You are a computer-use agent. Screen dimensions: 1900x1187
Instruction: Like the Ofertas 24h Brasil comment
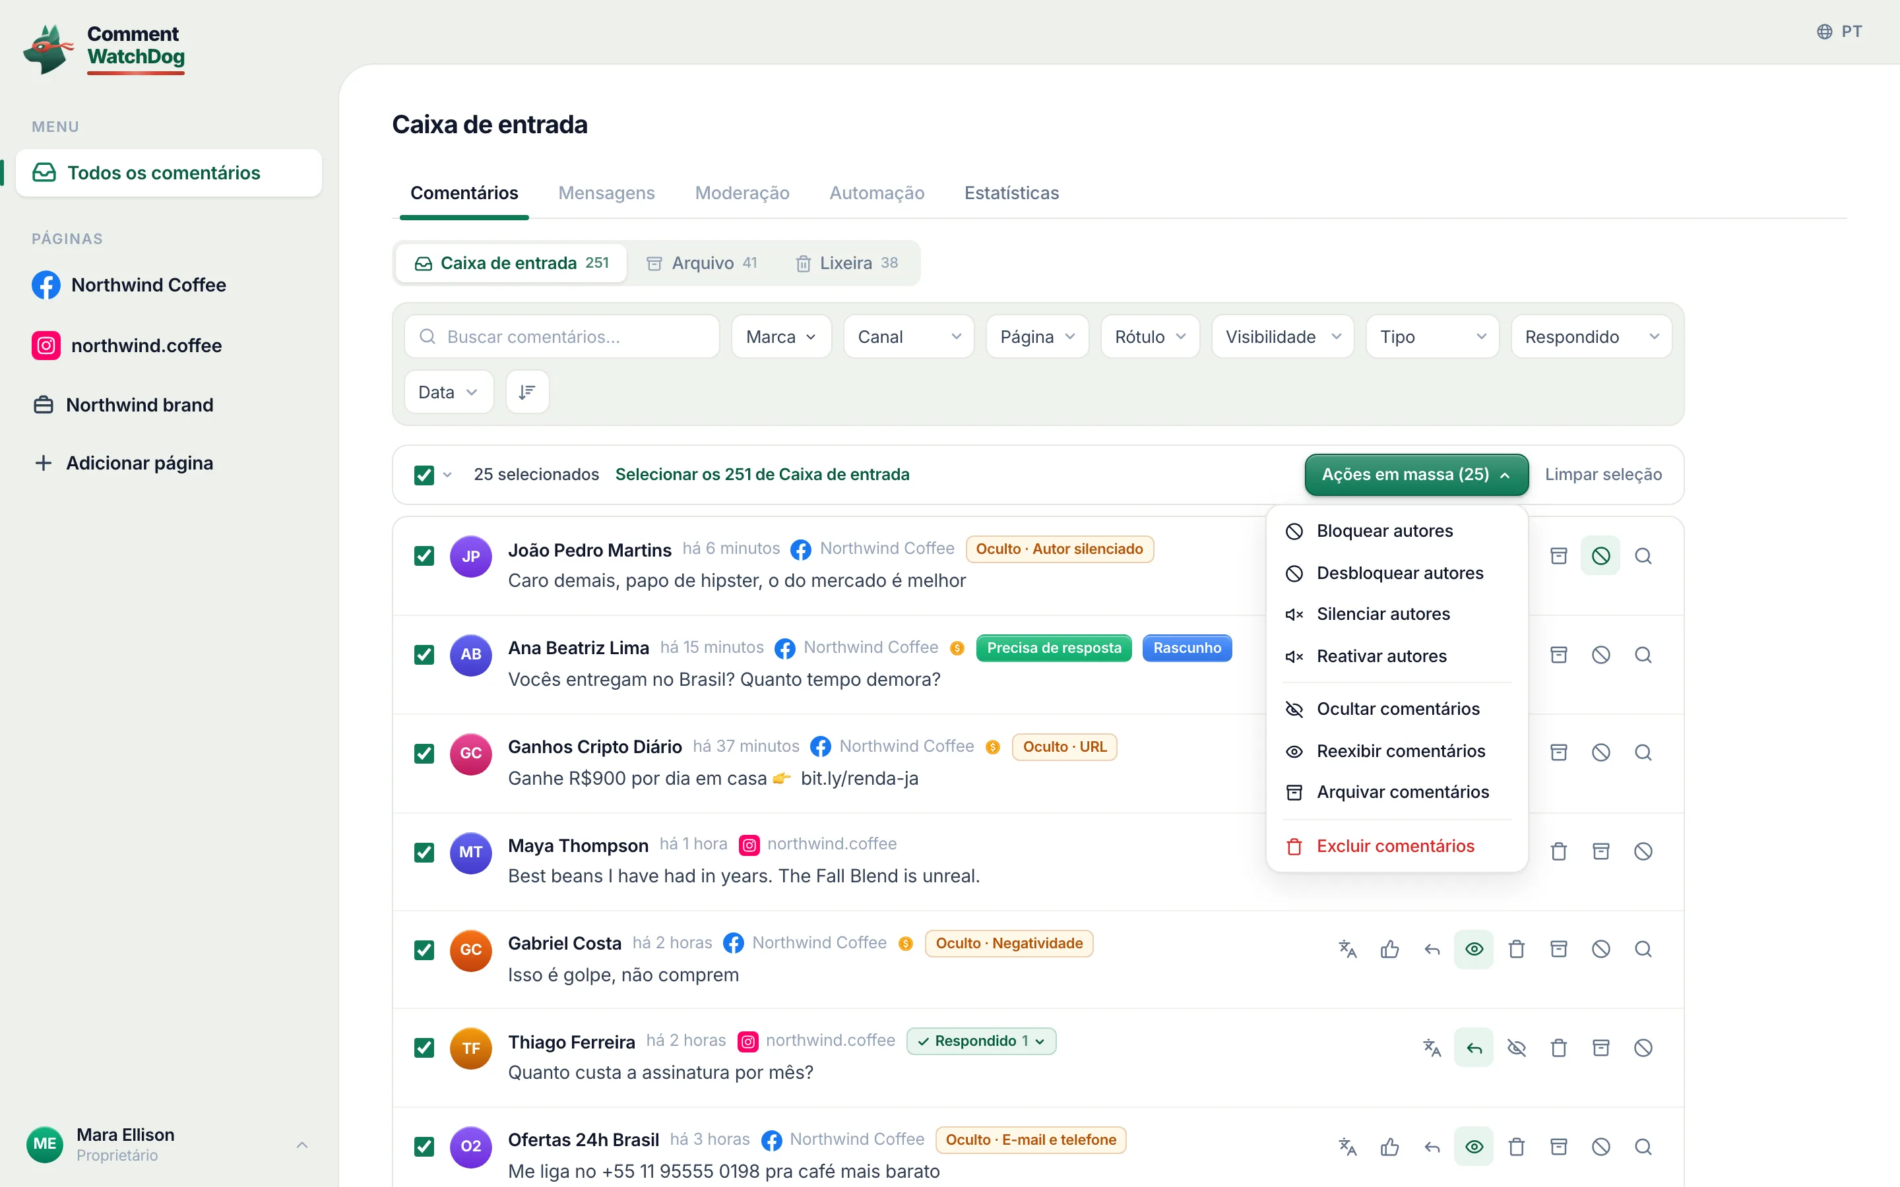coord(1389,1146)
